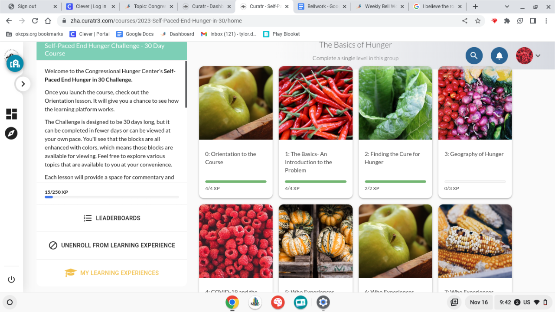Open Play Blooket bookmark
Screen dimensions: 555x312
click(281, 34)
